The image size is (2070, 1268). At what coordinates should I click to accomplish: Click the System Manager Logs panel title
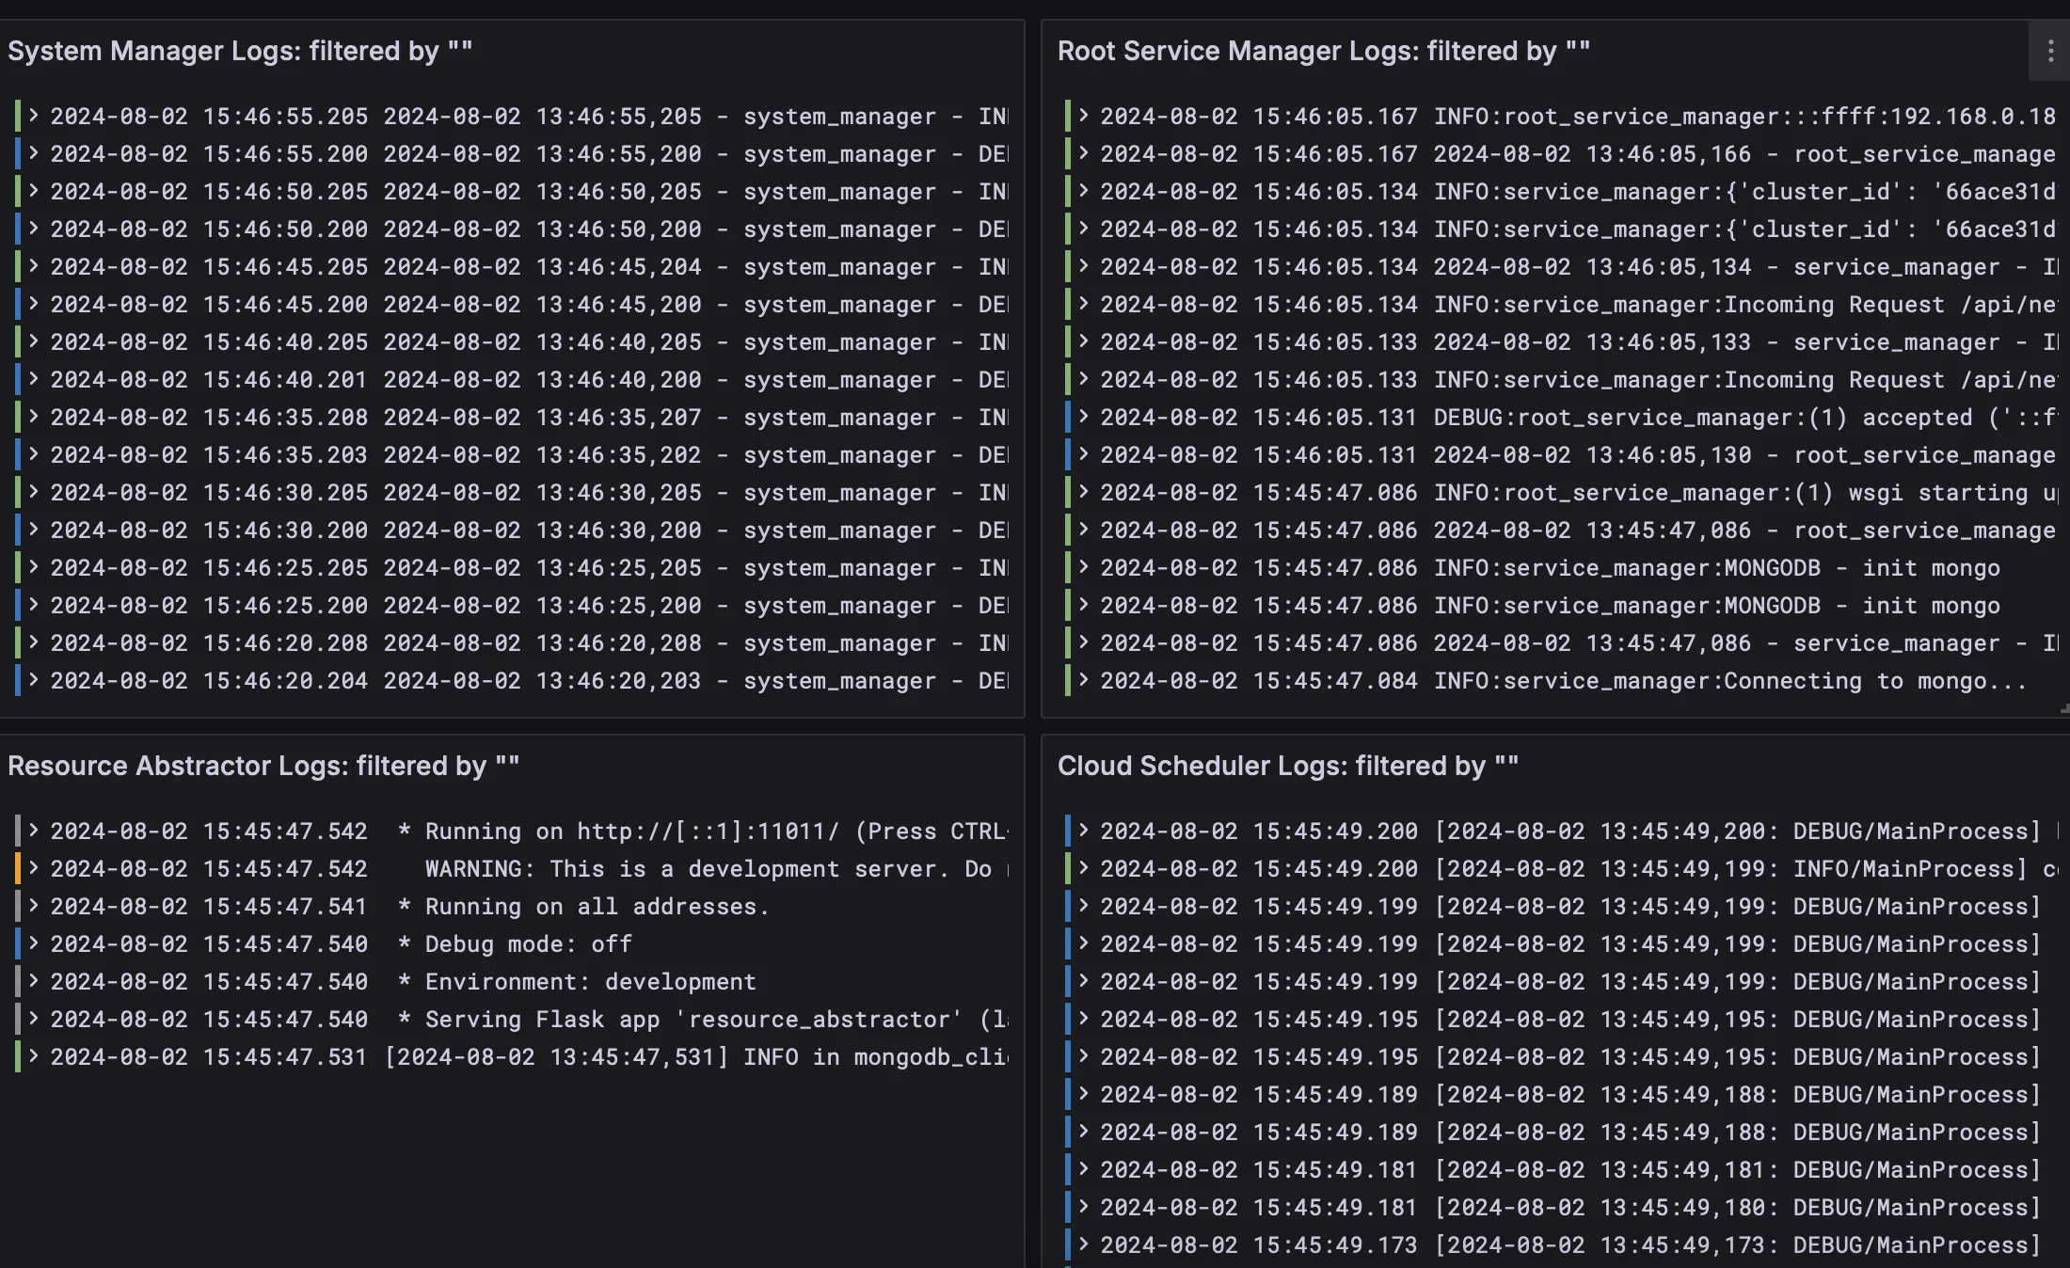240,51
